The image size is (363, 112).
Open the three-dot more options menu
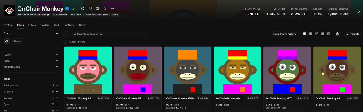[x=113, y=8]
